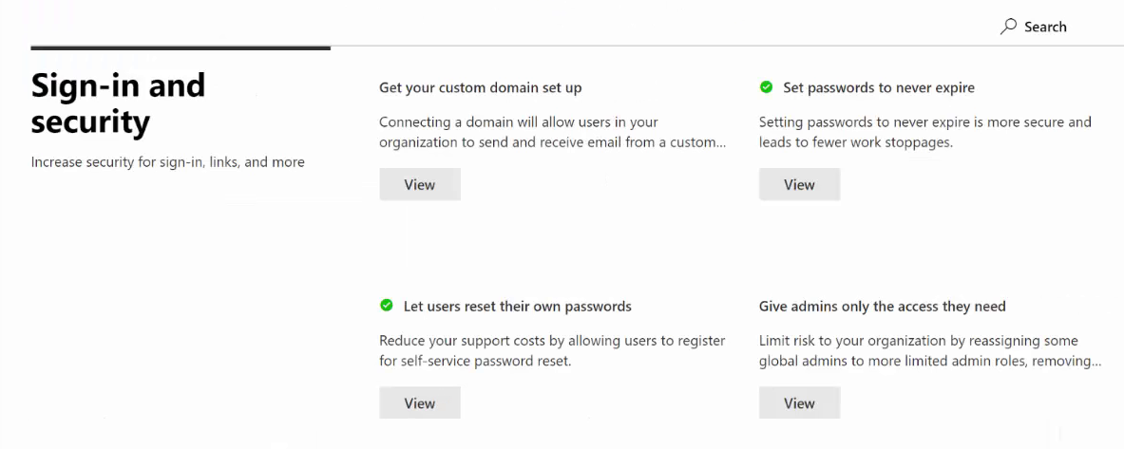Viewport: 1124px width, 449px height.
Task: Click the Increase security for sign-in subtitle text
Action: [x=168, y=162]
